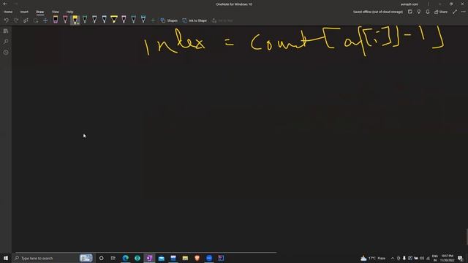Add a new pen with plus button
The image size is (468, 263).
(x=153, y=20)
